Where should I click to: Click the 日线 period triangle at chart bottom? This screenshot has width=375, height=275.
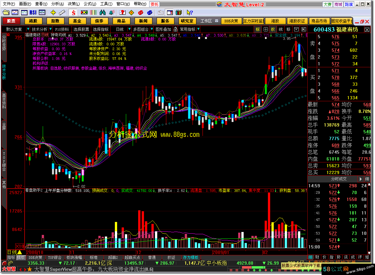(20, 252)
